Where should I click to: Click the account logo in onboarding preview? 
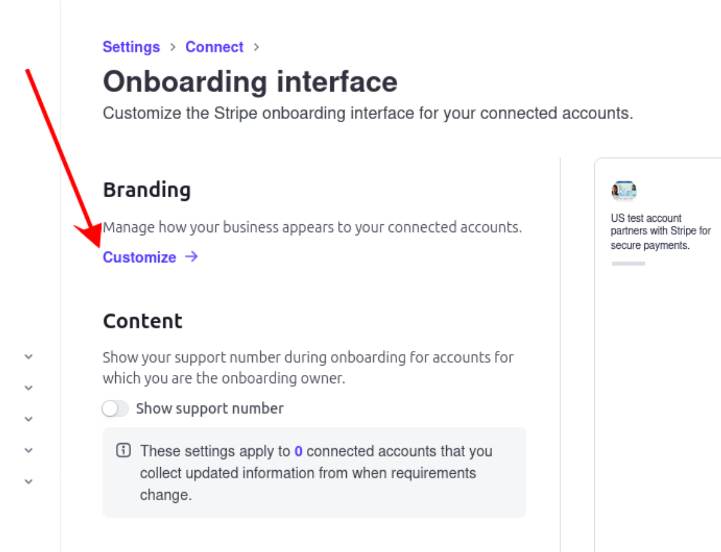(x=623, y=191)
